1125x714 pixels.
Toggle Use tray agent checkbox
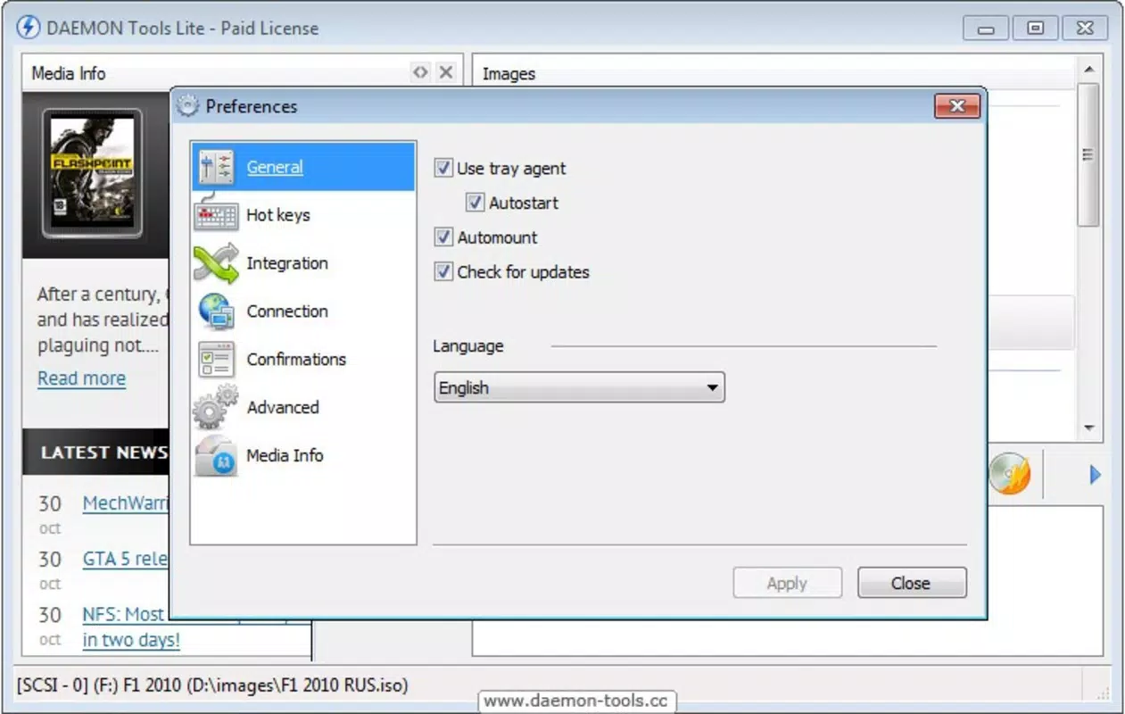[443, 168]
